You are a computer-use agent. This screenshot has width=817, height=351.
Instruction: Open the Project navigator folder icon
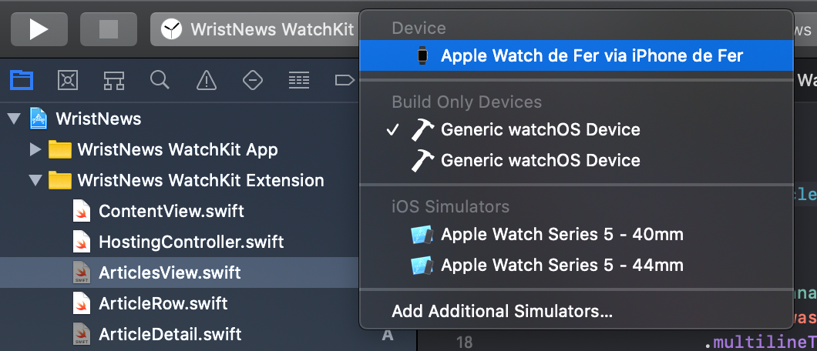click(22, 80)
